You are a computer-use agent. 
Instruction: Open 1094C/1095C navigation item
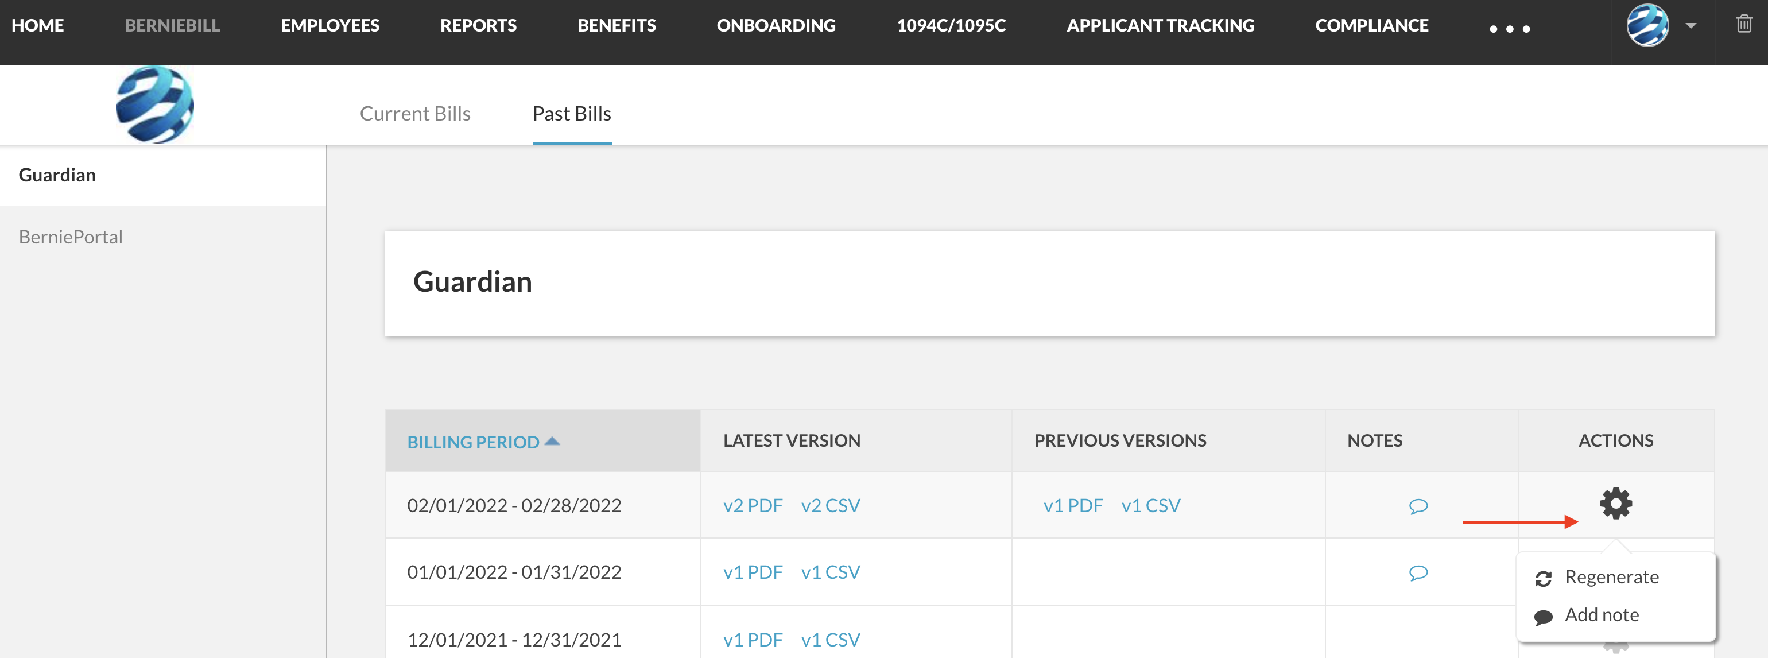tap(951, 25)
